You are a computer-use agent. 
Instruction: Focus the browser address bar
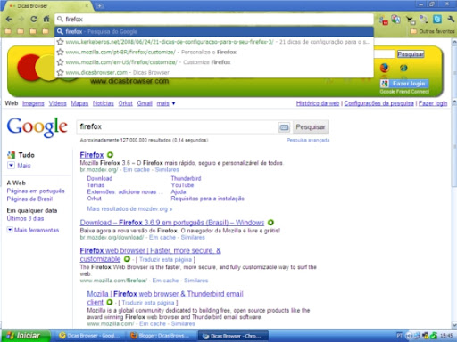214,20
